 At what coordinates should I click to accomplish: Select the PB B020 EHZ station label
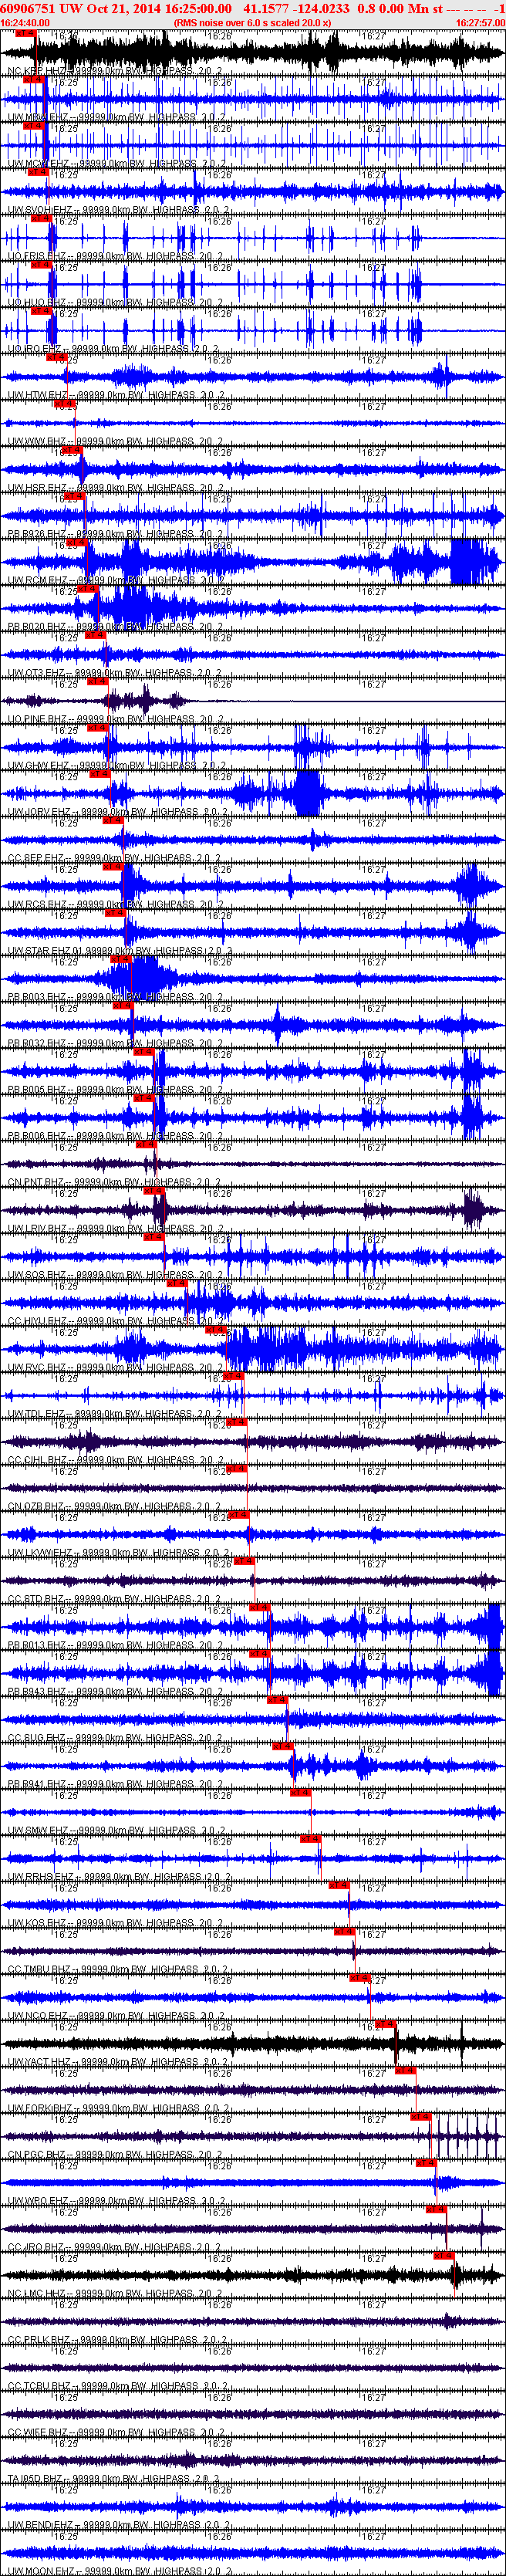(116, 626)
